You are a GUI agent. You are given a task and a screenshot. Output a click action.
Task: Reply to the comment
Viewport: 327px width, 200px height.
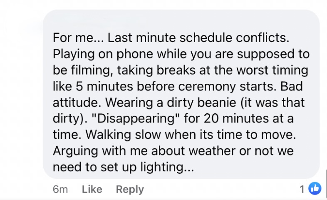click(x=130, y=189)
